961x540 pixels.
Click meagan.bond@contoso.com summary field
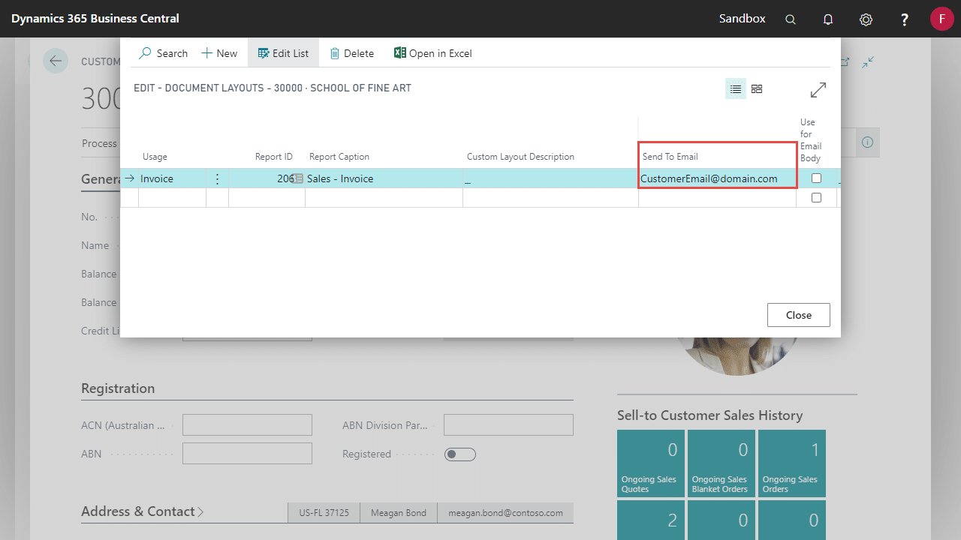505,513
